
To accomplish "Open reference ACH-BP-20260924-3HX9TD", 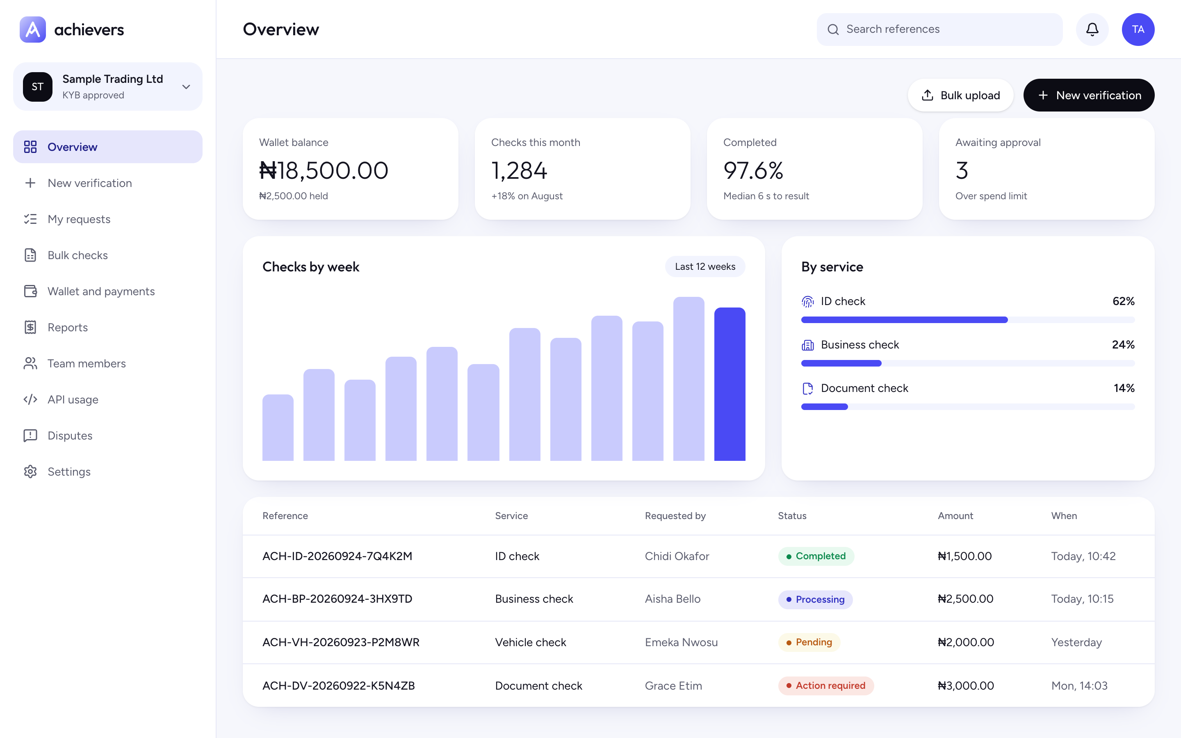I will pos(337,599).
